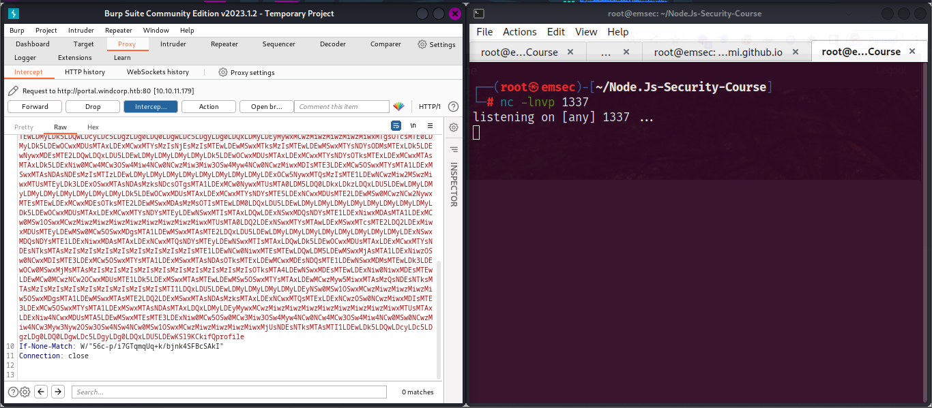Toggle the Intercept is on button
932x408 pixels.
pos(150,107)
